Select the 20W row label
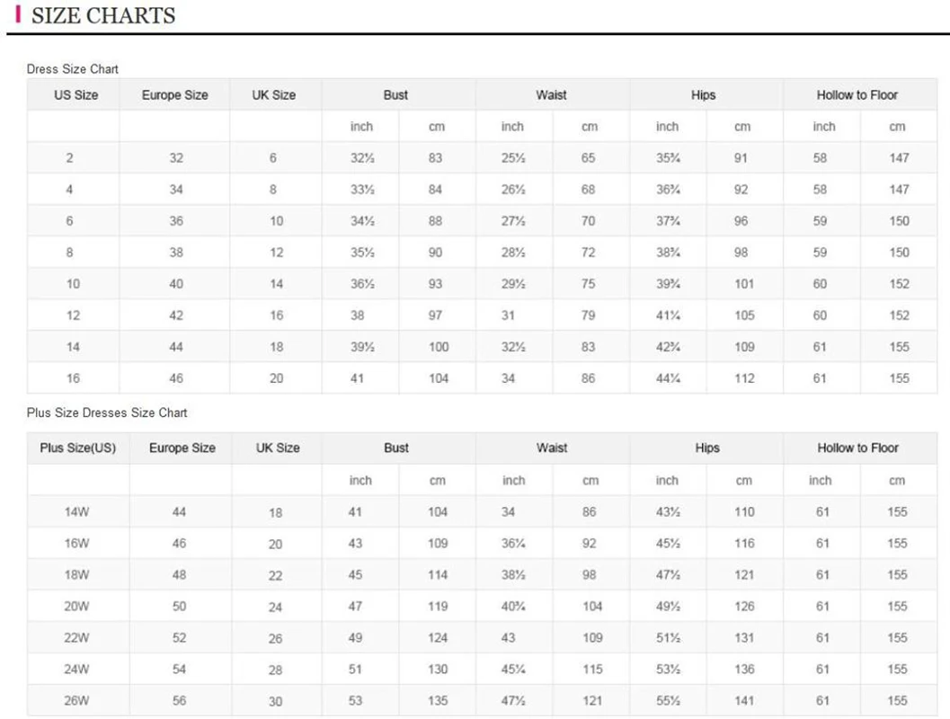 (77, 607)
